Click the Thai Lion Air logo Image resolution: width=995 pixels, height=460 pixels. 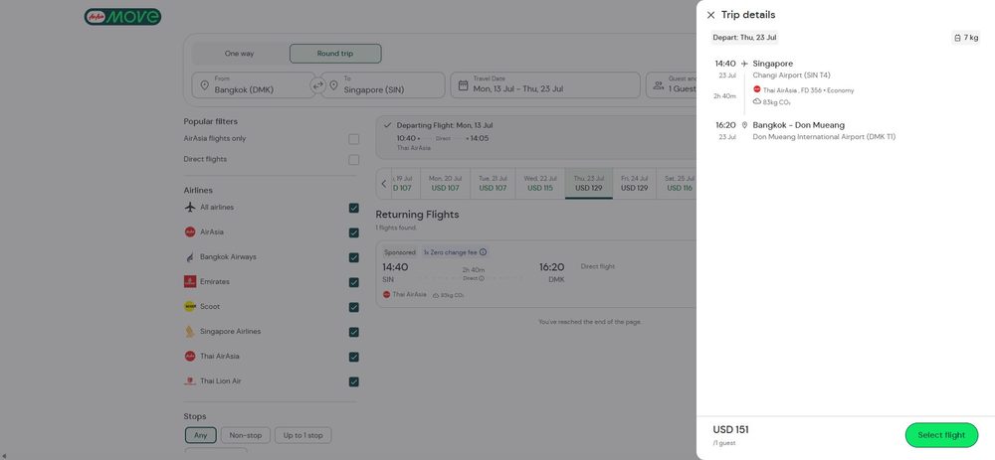click(x=190, y=382)
